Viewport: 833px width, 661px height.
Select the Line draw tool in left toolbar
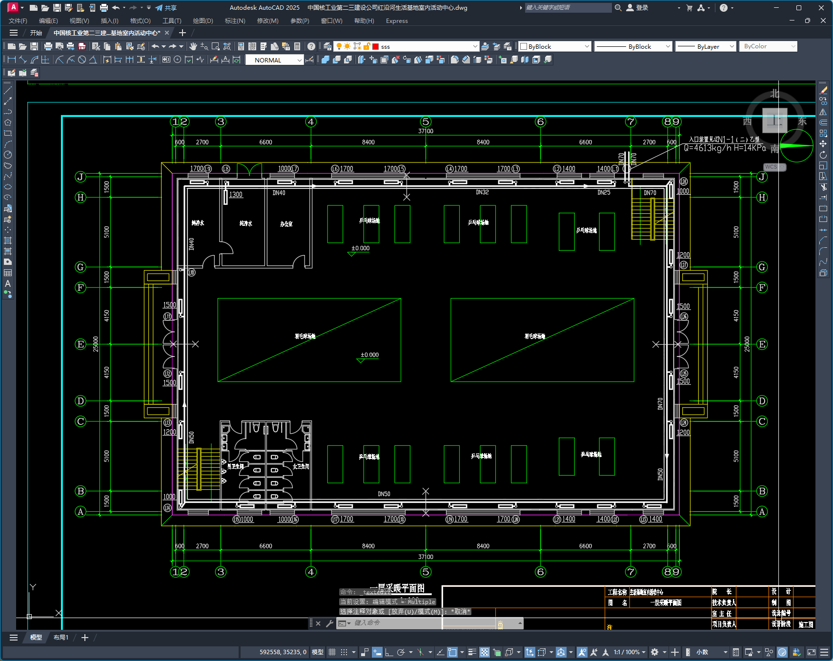[x=8, y=90]
